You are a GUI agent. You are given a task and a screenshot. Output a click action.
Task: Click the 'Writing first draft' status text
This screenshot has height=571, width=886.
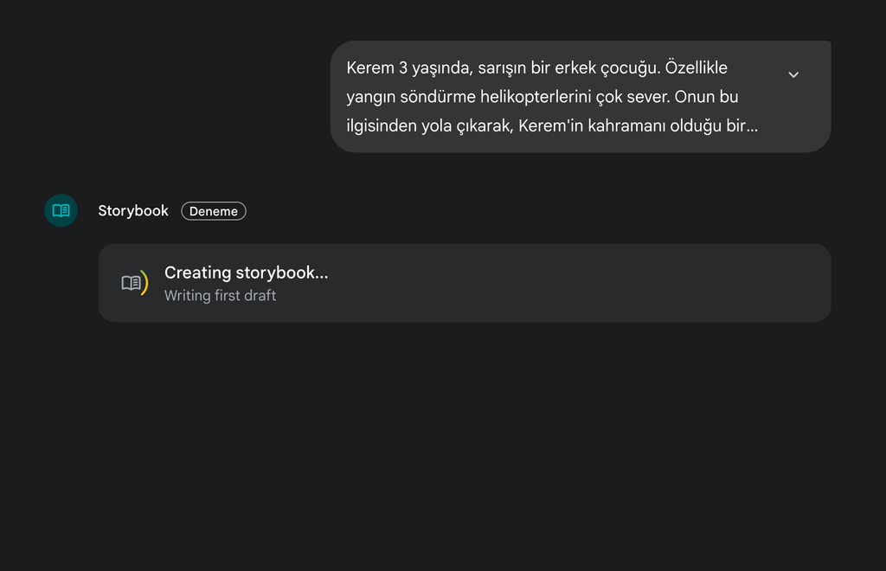220,295
